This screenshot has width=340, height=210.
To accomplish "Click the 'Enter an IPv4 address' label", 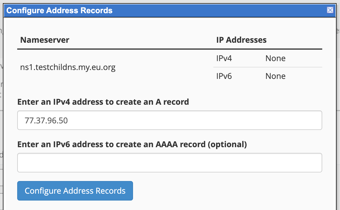I will click(103, 102).
